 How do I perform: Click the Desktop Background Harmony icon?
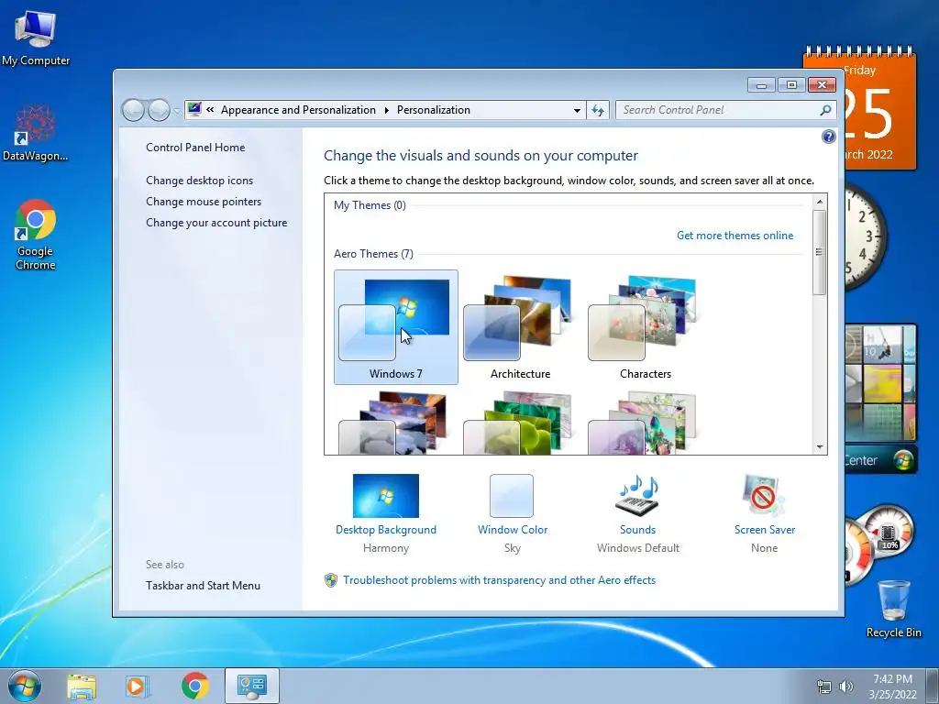click(386, 496)
